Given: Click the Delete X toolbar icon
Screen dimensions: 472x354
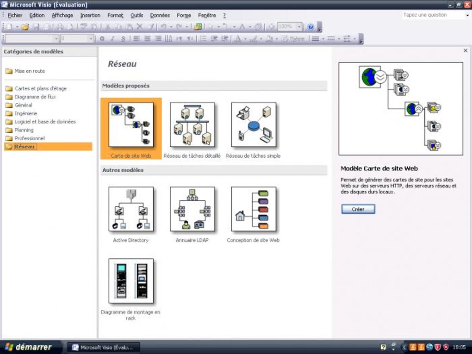Looking at the screenshot, I should pos(139,27).
